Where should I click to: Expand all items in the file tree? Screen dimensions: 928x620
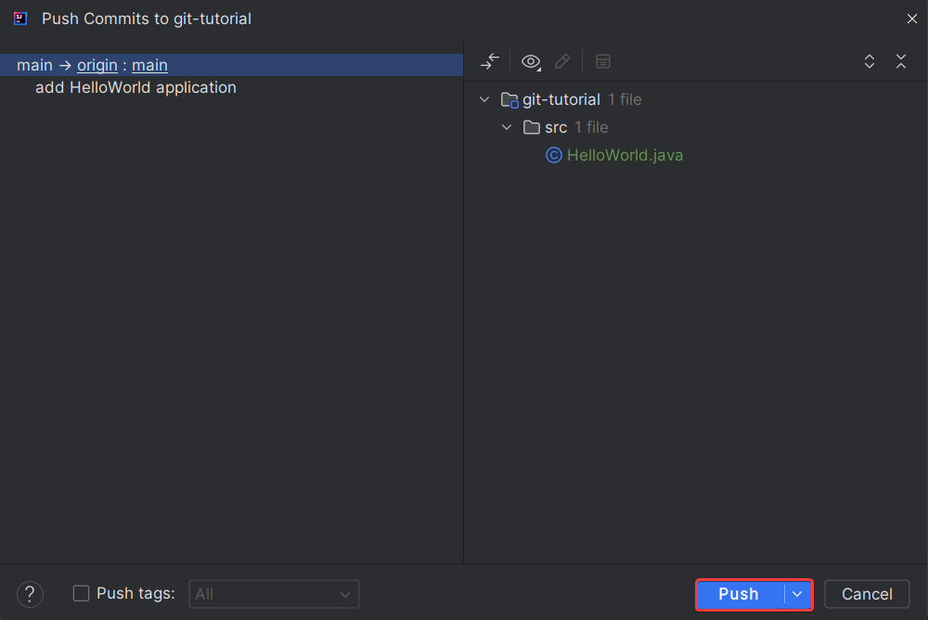[x=870, y=61]
